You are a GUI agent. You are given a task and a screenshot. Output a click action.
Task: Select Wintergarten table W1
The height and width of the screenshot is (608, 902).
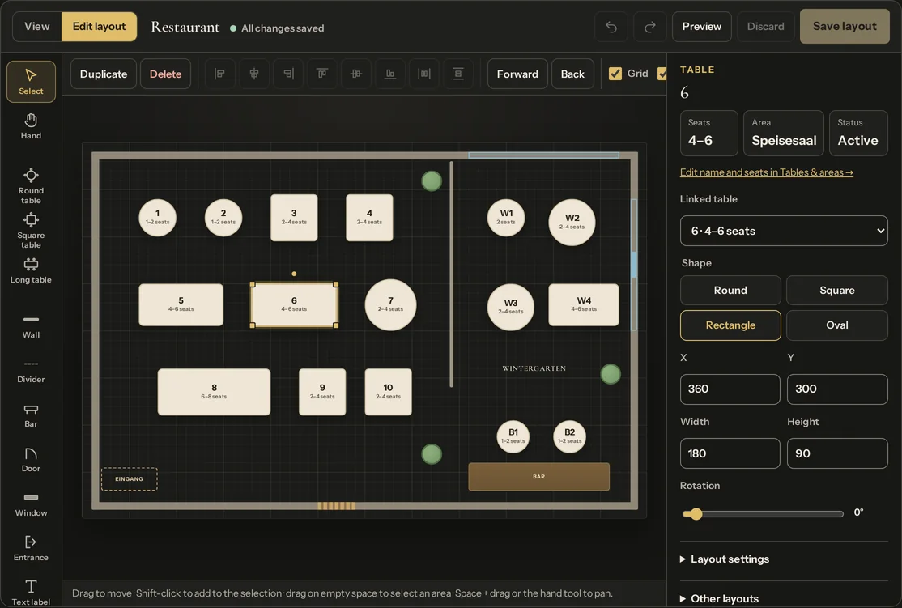506,218
